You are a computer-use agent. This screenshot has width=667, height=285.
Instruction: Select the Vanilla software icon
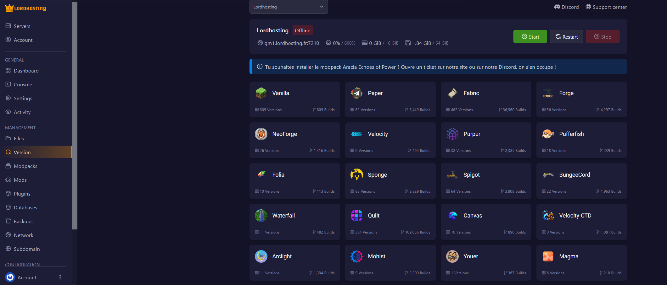(261, 93)
